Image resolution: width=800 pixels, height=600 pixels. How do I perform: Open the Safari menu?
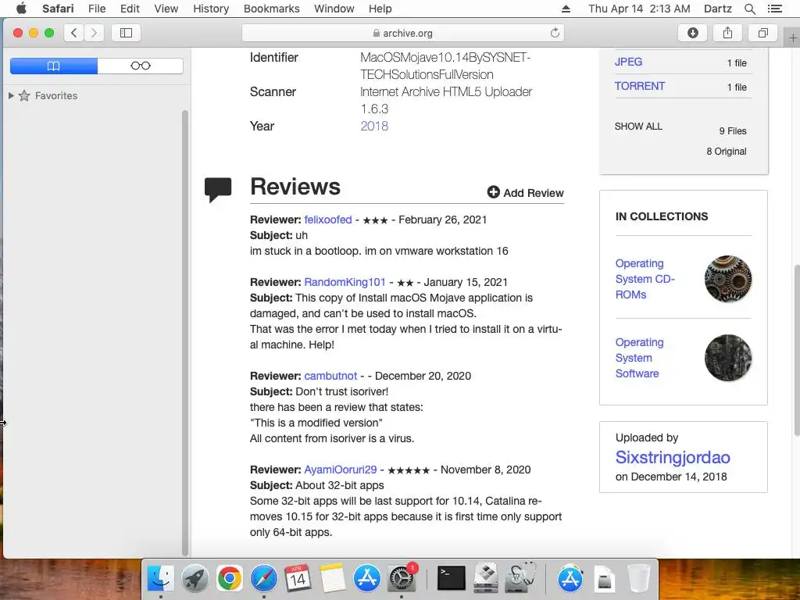point(58,9)
